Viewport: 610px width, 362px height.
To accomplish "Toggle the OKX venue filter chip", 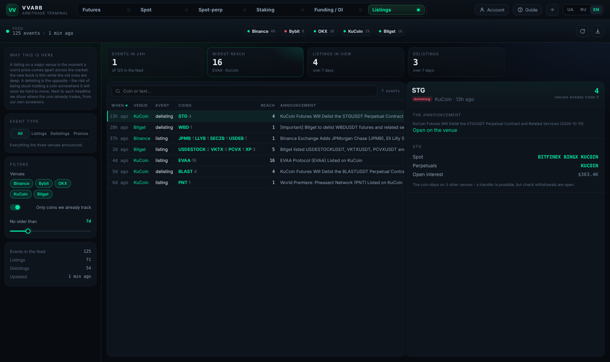I will pyautogui.click(x=63, y=183).
